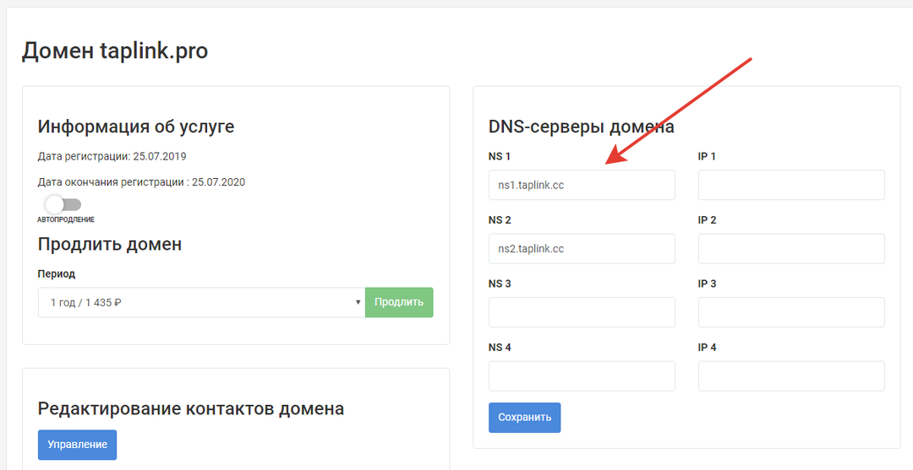The height and width of the screenshot is (470, 913).
Task: Click the NS 2 label
Action: pyautogui.click(x=500, y=220)
